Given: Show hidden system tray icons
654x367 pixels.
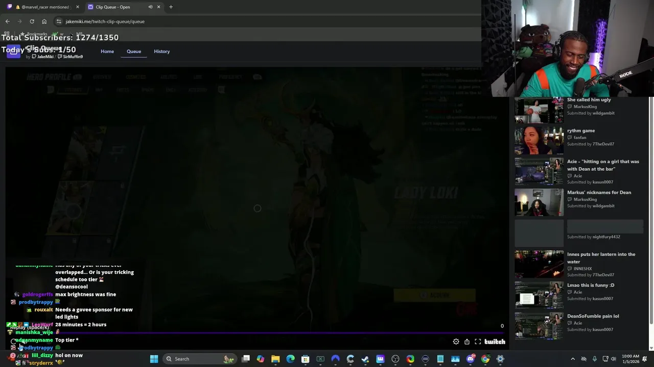Looking at the screenshot, I should (x=573, y=359).
